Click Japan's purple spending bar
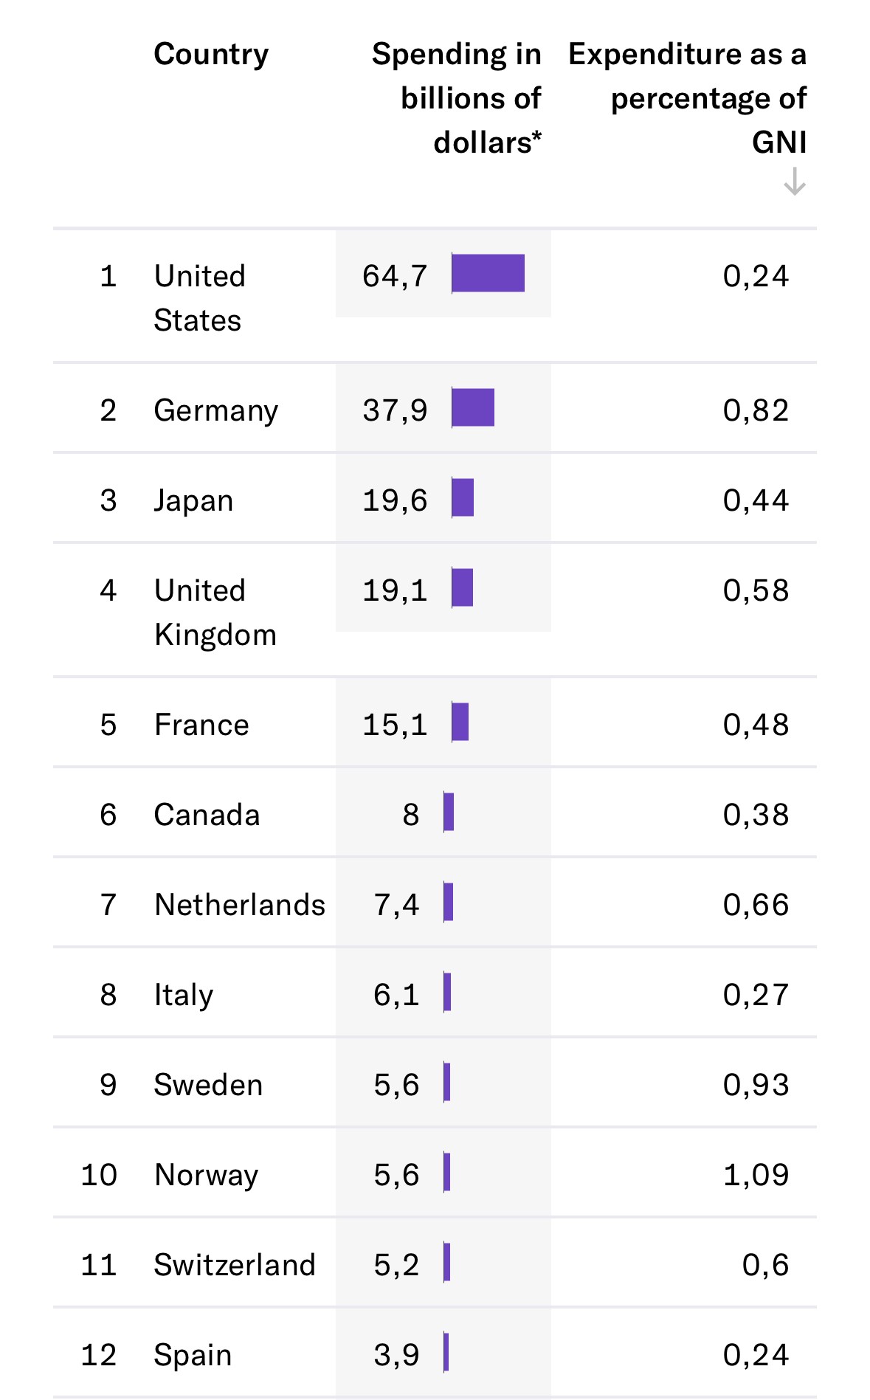 [x=463, y=498]
